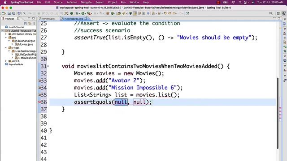Click the green Run play icon
Viewport: 287px width, 161px height.
pos(83,13)
